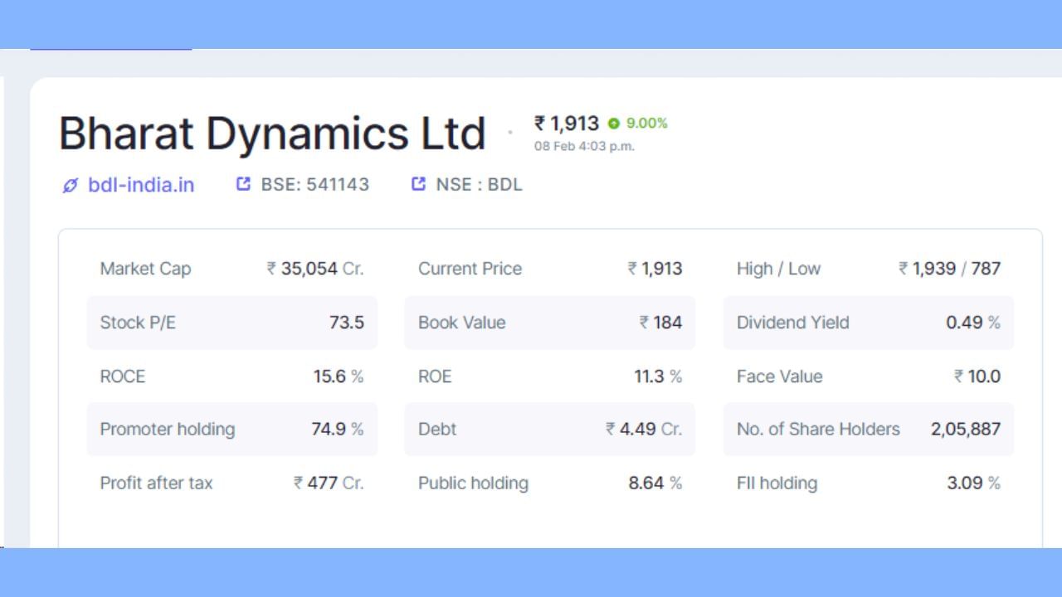Image resolution: width=1062 pixels, height=597 pixels.
Task: Select the 15.6 % ROCE value
Action: coord(339,376)
